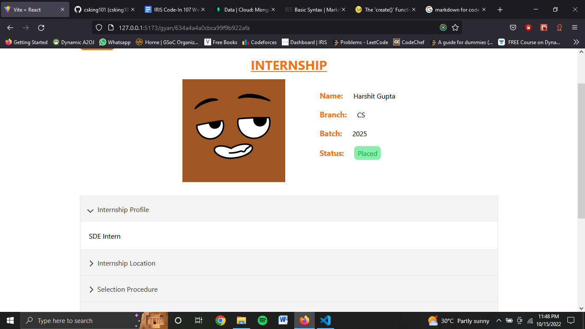
Task: Open the Wi-Fi network tray icon
Action: (530, 320)
